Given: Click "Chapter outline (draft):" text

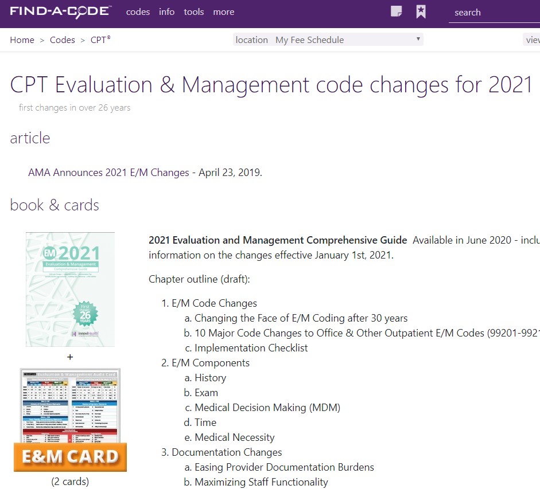Looking at the screenshot, I should tap(199, 279).
